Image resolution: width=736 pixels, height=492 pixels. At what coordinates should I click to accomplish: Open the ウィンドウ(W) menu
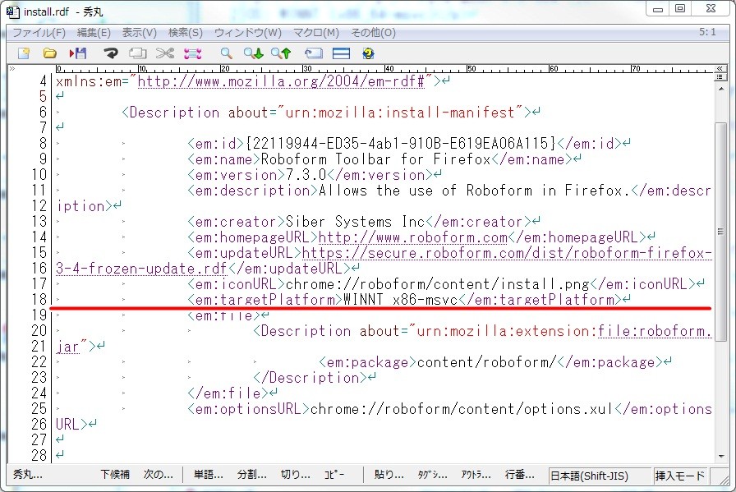click(248, 32)
